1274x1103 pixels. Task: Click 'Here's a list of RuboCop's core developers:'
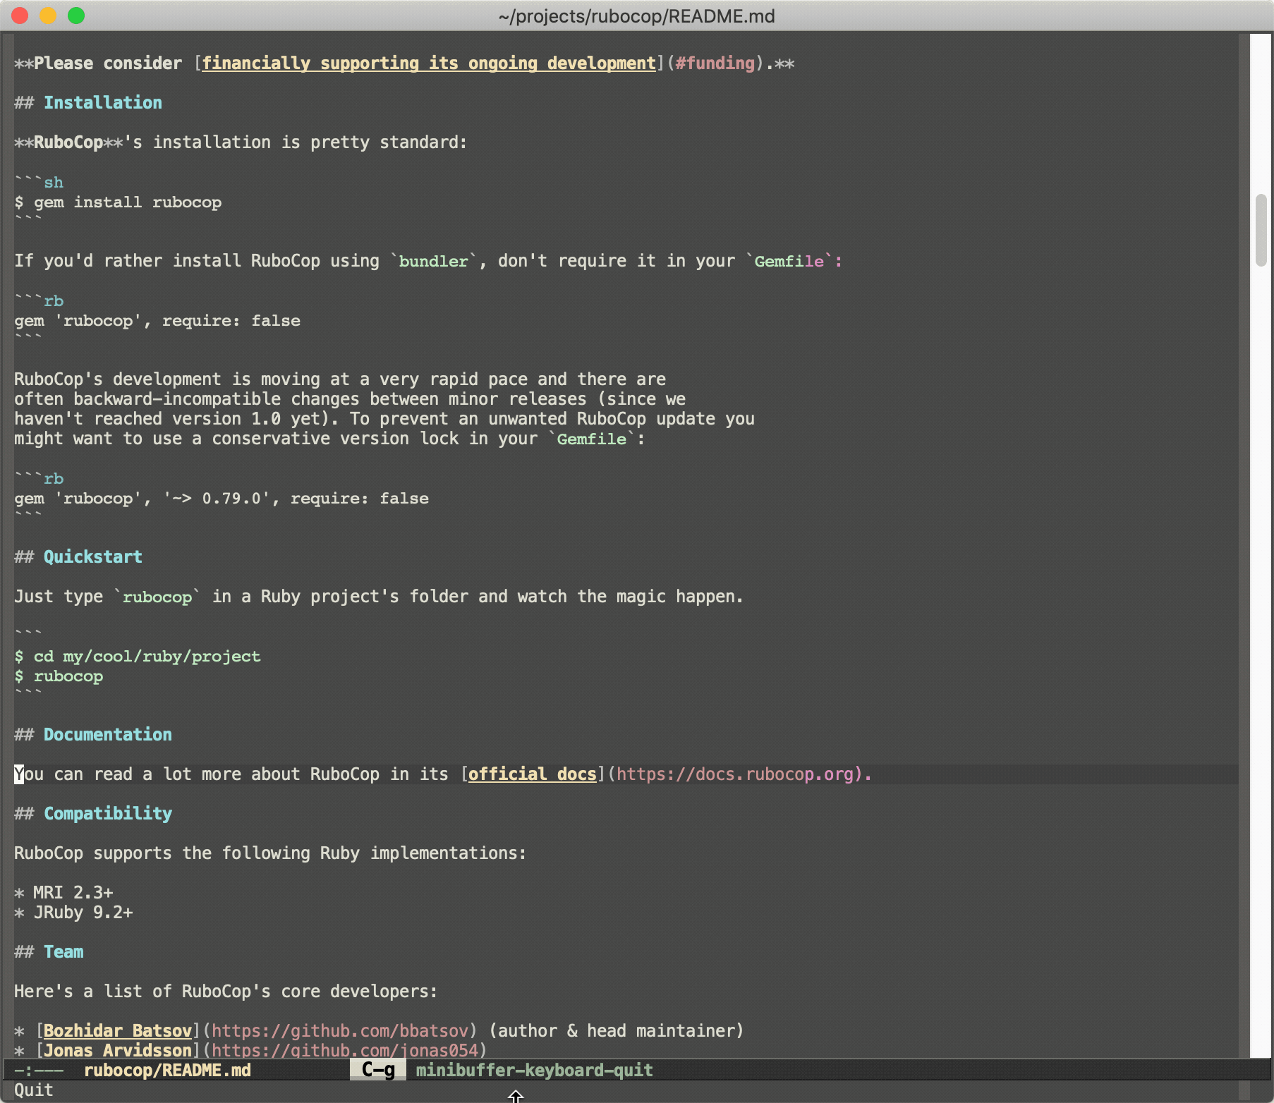(x=226, y=992)
